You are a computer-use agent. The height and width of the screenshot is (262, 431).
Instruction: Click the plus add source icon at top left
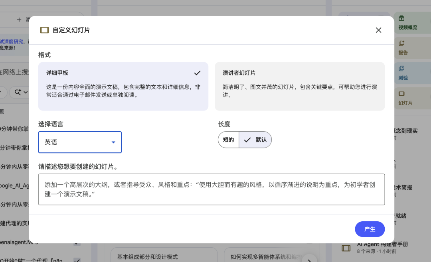tap(19, 20)
